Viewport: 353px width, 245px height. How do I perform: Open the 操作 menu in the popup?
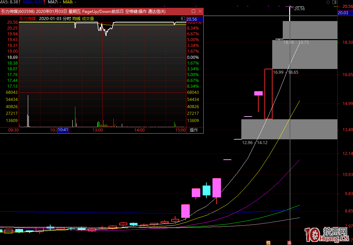(194, 130)
